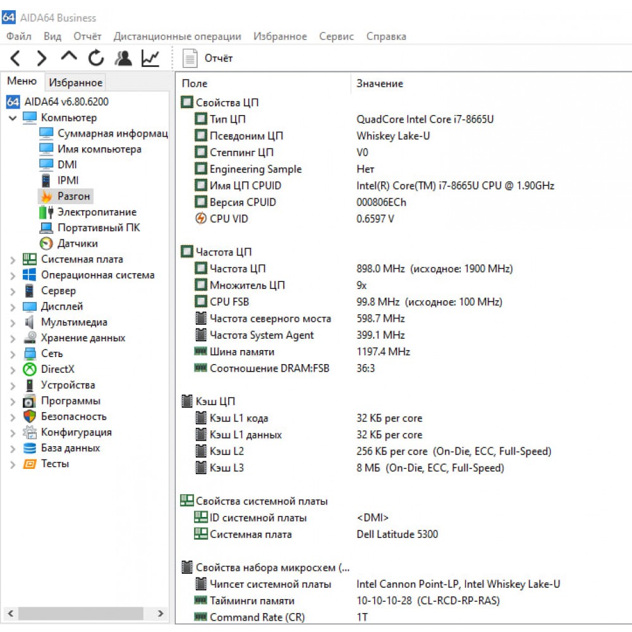The height and width of the screenshot is (632, 632).
Task: Expand the Дисплей tree node
Action: [13, 307]
